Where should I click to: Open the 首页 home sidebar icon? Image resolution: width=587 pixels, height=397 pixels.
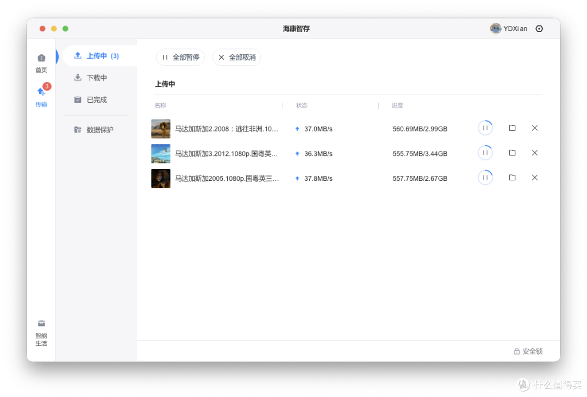(41, 63)
